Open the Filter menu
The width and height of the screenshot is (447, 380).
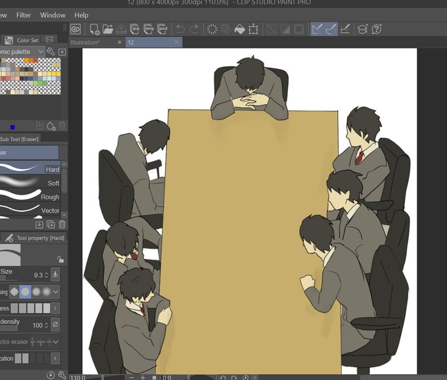24,15
